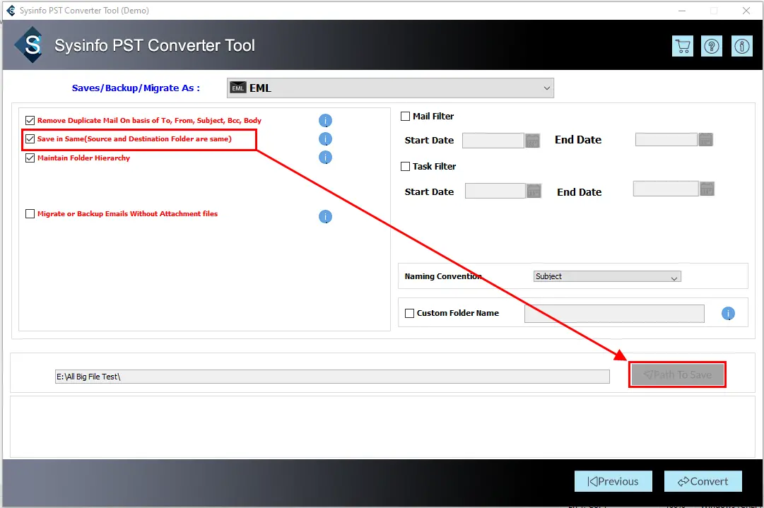
Task: Click the Task Filter Start Date field
Action: click(495, 191)
